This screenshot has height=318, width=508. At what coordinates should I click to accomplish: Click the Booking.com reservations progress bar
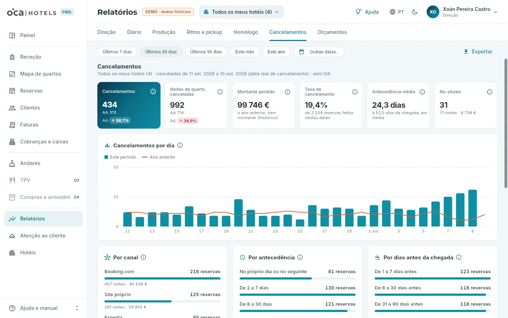tap(162, 278)
